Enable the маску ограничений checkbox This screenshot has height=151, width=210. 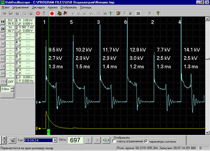point(114,141)
